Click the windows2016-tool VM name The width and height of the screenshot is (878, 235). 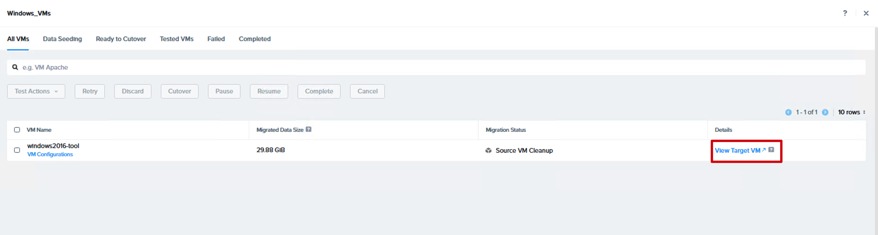[53, 146]
